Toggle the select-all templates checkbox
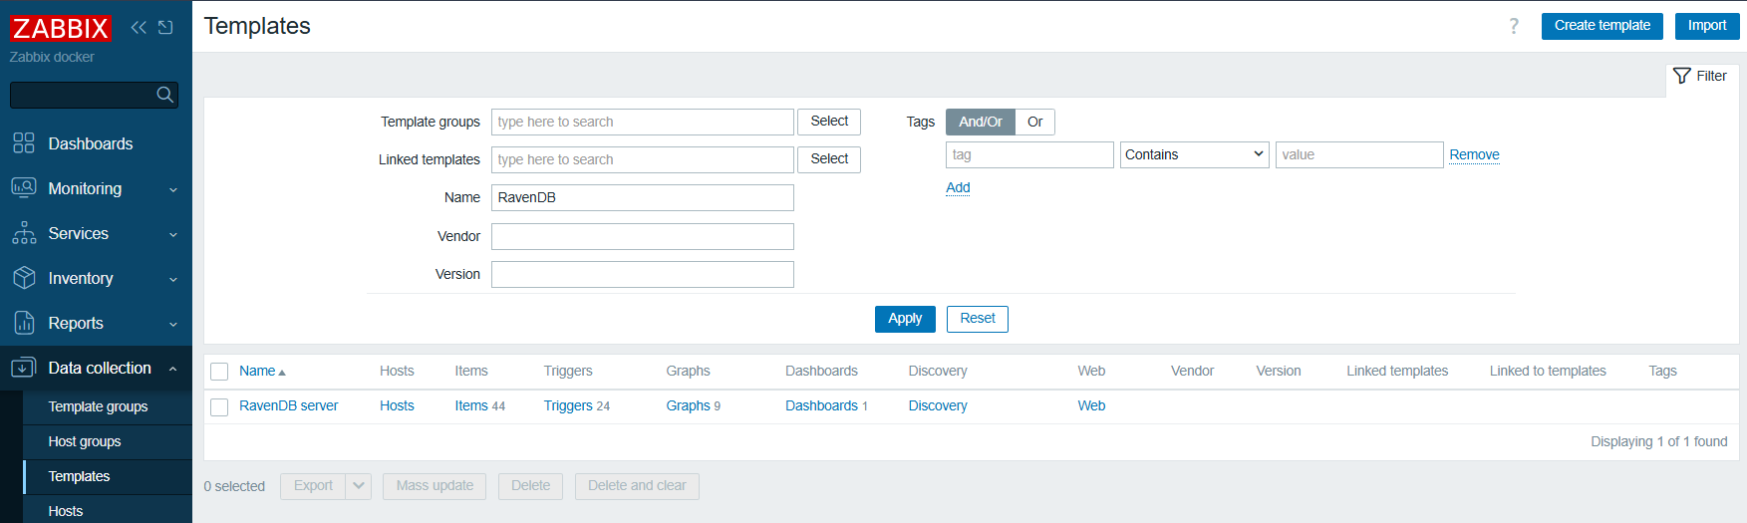Viewport: 1747px width, 523px height. click(x=219, y=372)
